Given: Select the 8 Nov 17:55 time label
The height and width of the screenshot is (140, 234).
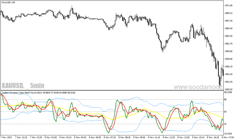Looking at the screenshot, I should [x=228, y=137].
